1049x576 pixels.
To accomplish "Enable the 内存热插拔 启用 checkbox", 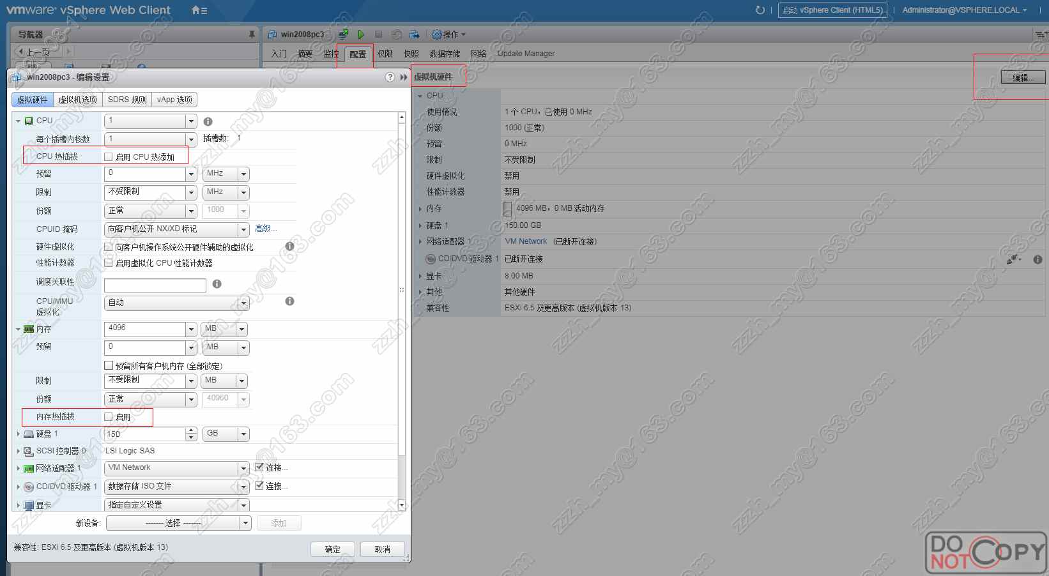I will (109, 417).
